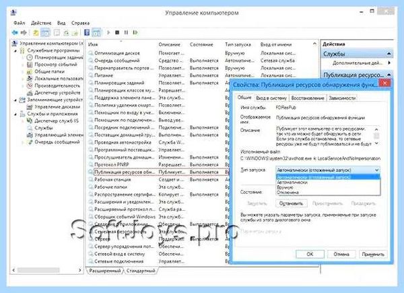Click the OK button in the properties dialog
Screen dimensions: 404x293
coord(310,254)
